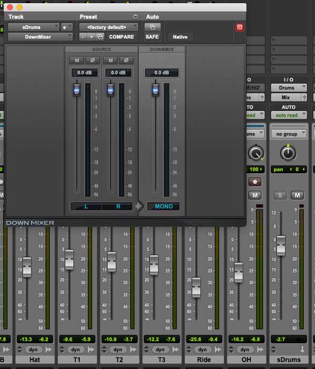
Task: Click the T1 track volume fader
Action: [x=69, y=260]
